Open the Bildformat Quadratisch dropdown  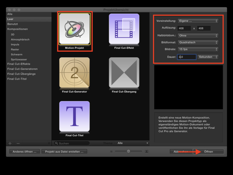point(198,42)
